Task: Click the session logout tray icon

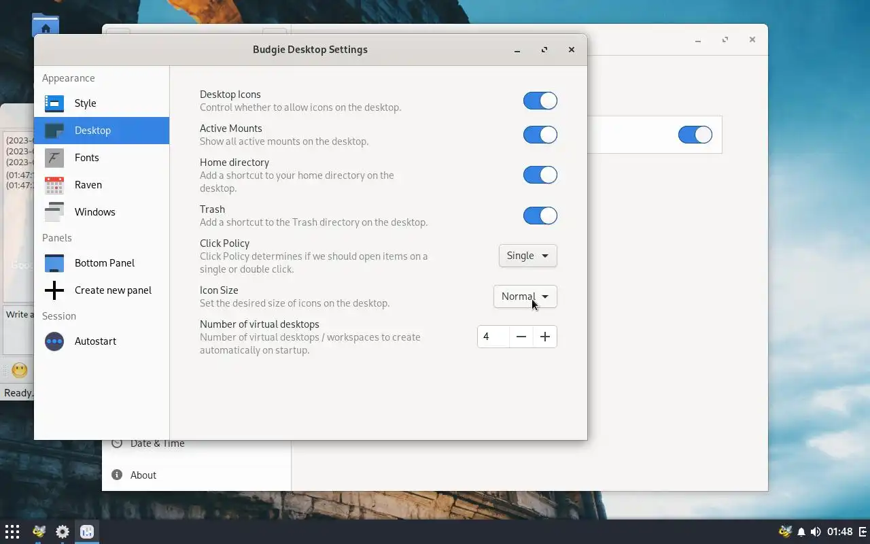Action: 863,532
